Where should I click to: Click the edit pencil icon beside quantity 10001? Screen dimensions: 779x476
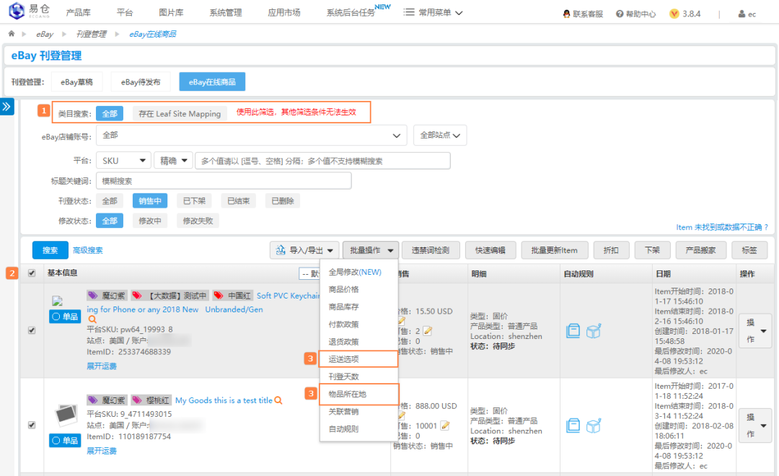pos(445,426)
